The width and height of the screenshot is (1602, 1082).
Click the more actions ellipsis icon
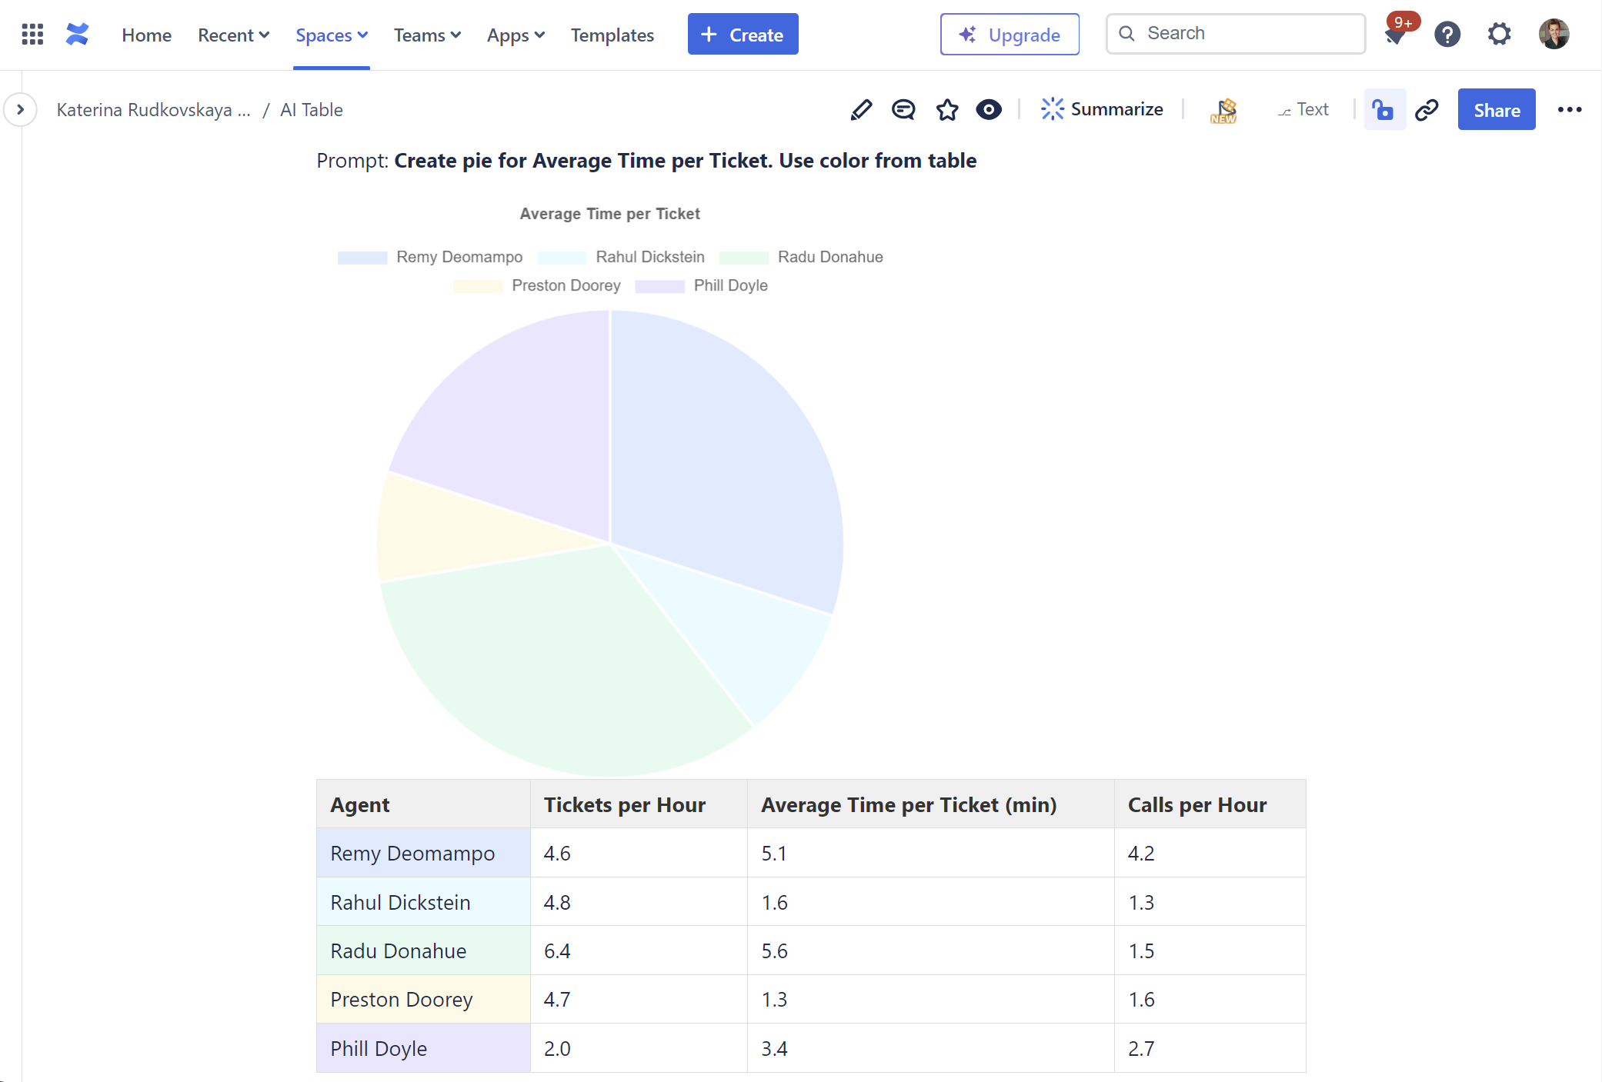(1569, 110)
